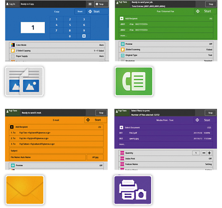Select file File2.pdf
Screen dimensions: 222x208
click(x=165, y=133)
